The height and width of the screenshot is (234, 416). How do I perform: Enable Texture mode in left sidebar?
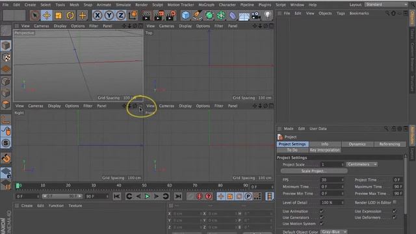[x=6, y=57]
